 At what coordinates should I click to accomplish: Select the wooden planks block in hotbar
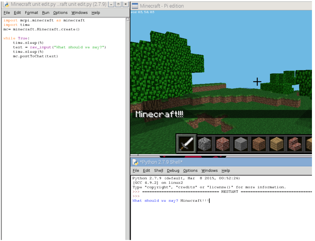(277, 144)
